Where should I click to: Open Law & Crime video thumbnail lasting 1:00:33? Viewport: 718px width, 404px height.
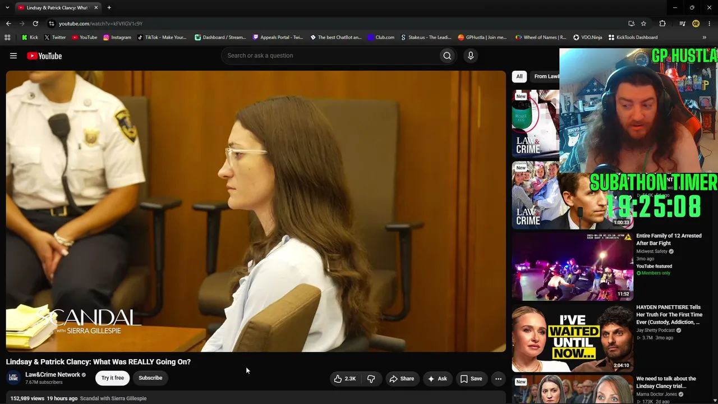click(x=572, y=195)
